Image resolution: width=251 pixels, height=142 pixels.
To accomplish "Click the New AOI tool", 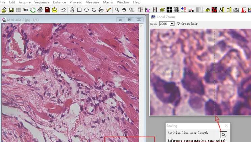I will (x=72, y=10).
